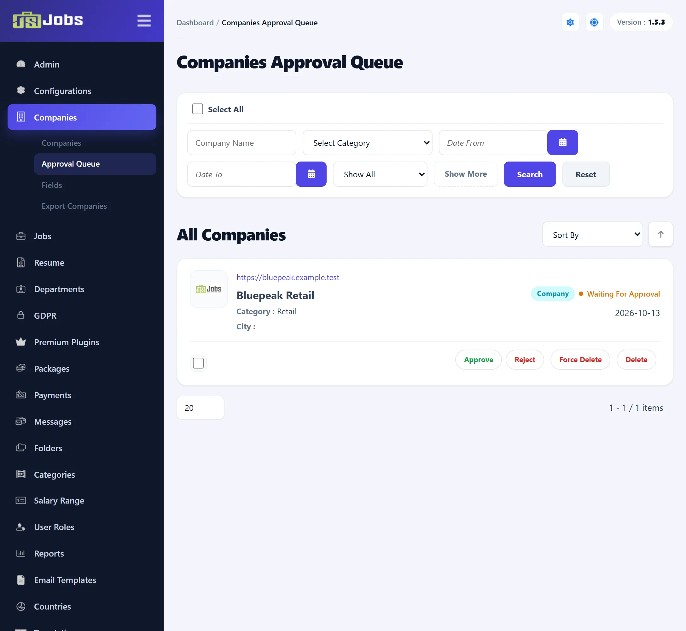This screenshot has width=686, height=631.
Task: Open Date From calendar picker
Action: tap(562, 142)
